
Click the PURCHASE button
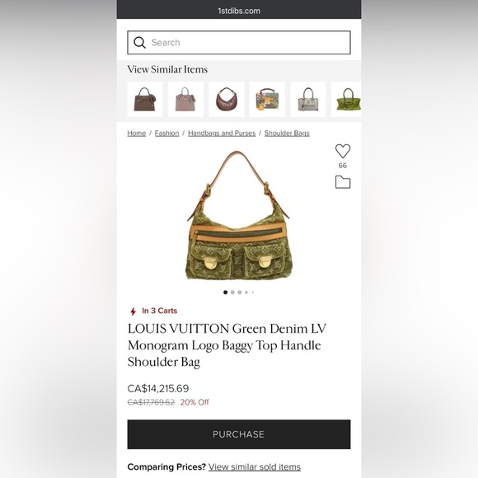pyautogui.click(x=239, y=434)
